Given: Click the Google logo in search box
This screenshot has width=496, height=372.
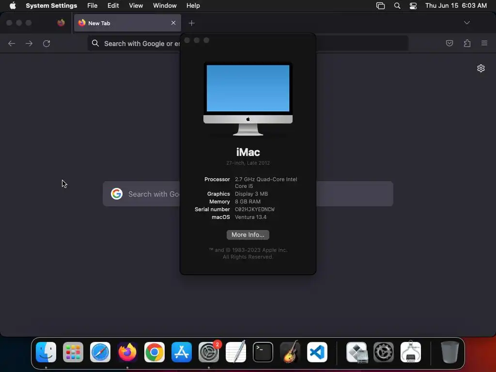Looking at the screenshot, I should [117, 194].
